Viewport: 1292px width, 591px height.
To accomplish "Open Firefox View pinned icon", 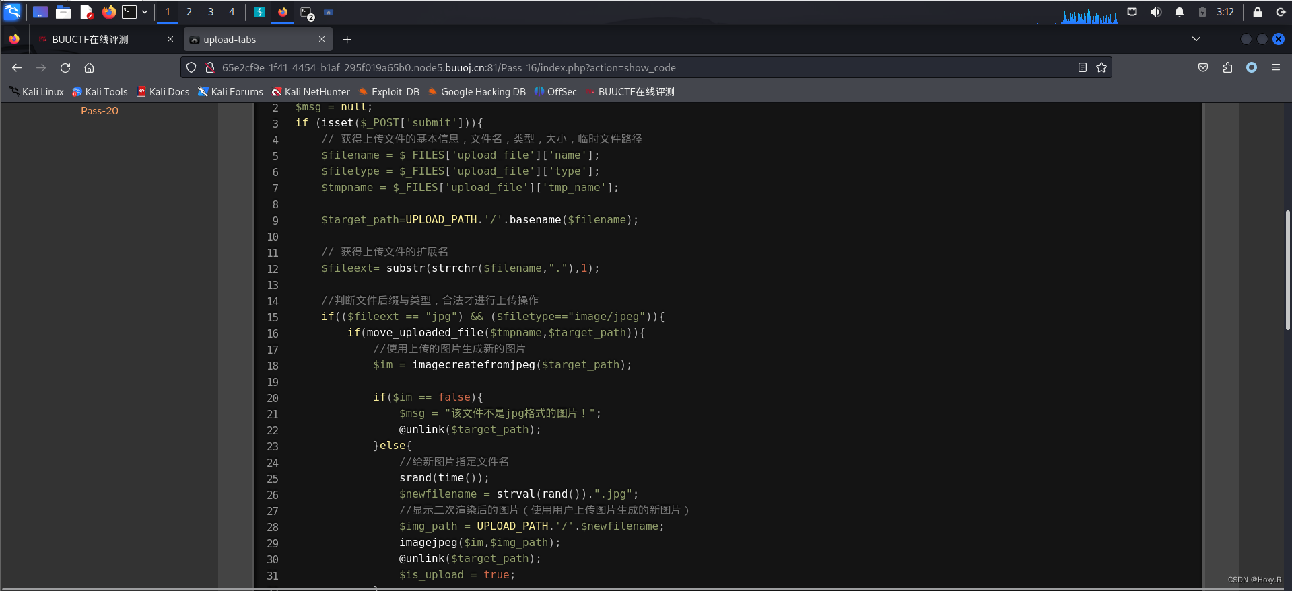I will pos(14,39).
